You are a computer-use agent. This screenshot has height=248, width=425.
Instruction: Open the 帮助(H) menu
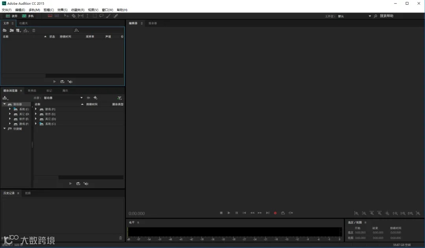coord(122,10)
